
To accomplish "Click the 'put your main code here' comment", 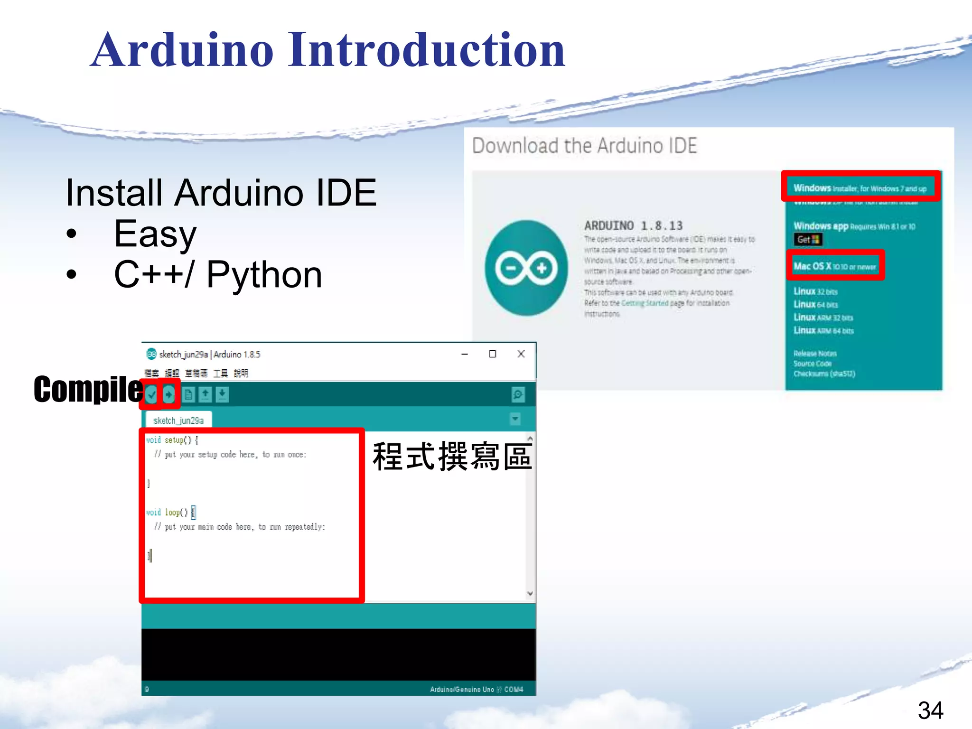I will tap(240, 527).
